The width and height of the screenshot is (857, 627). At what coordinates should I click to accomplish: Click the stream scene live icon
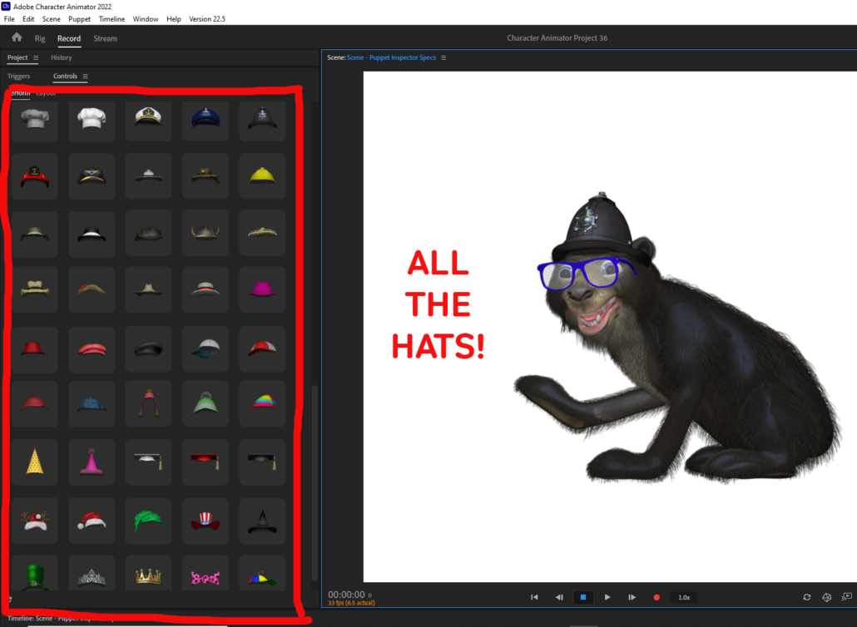click(847, 597)
